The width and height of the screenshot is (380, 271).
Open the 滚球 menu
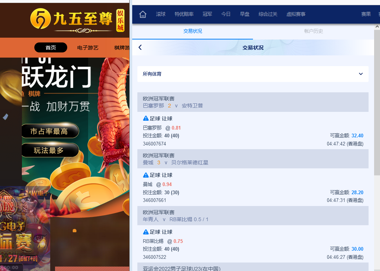(x=161, y=14)
